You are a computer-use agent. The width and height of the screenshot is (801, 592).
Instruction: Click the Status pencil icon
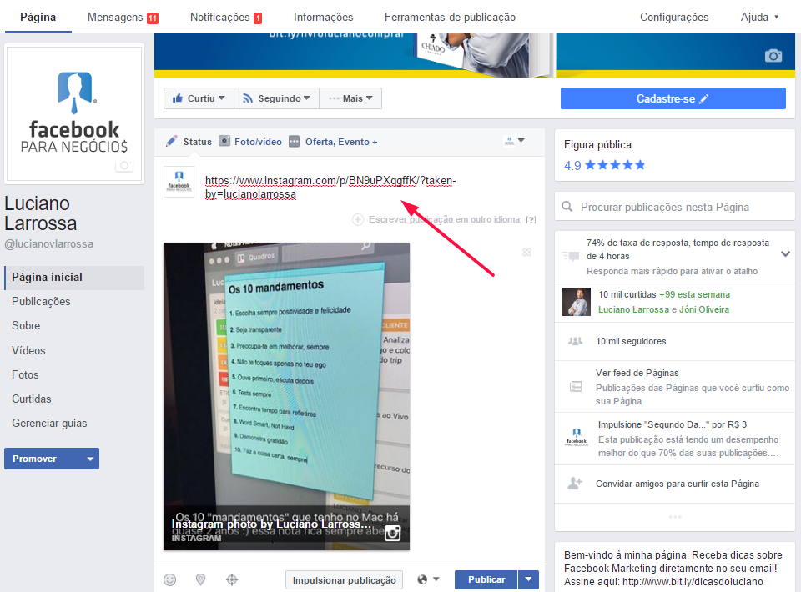[x=172, y=142]
